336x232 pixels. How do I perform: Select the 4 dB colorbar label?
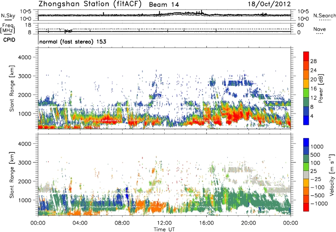pos(312,116)
